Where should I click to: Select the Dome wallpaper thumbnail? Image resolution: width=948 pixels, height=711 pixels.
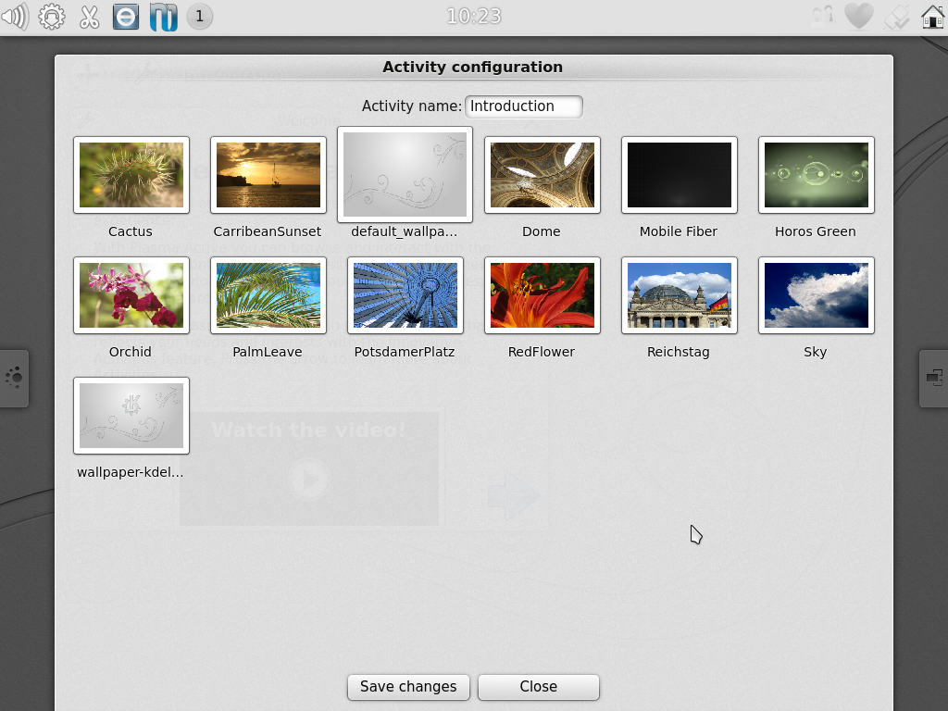click(x=543, y=175)
